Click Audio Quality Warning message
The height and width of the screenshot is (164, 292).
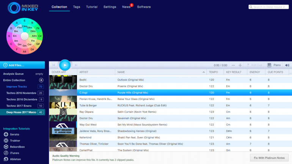click(93, 158)
